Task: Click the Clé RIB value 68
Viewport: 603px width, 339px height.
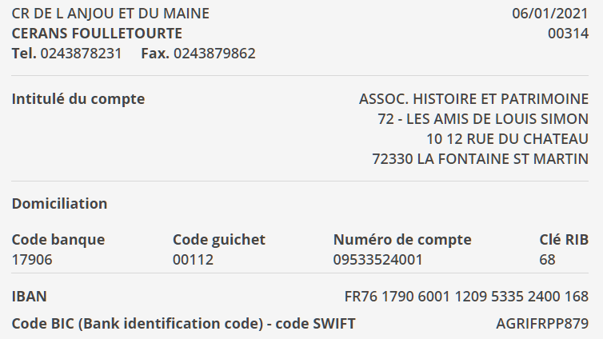Action: pyautogui.click(x=547, y=260)
